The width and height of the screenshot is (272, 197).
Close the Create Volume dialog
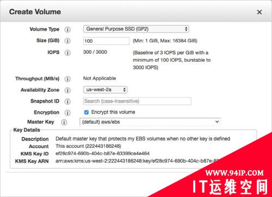point(259,12)
